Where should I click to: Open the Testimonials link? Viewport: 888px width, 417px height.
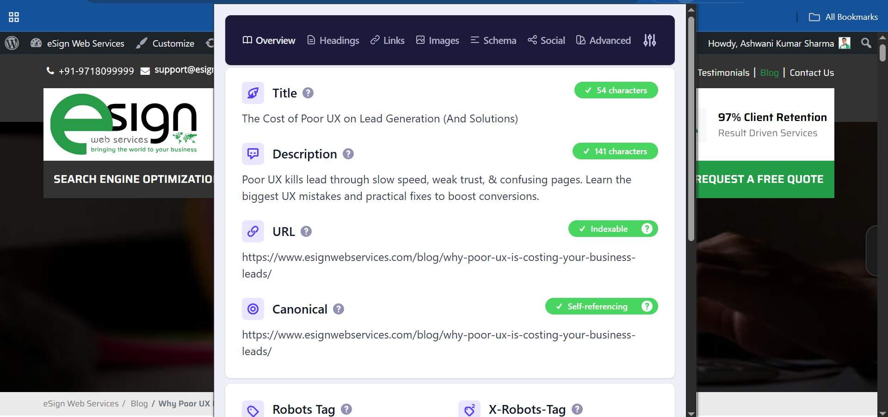723,73
